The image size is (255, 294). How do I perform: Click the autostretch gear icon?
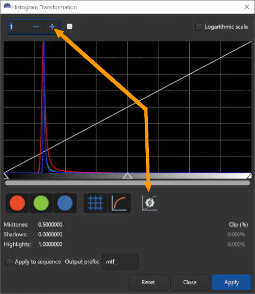click(x=149, y=203)
